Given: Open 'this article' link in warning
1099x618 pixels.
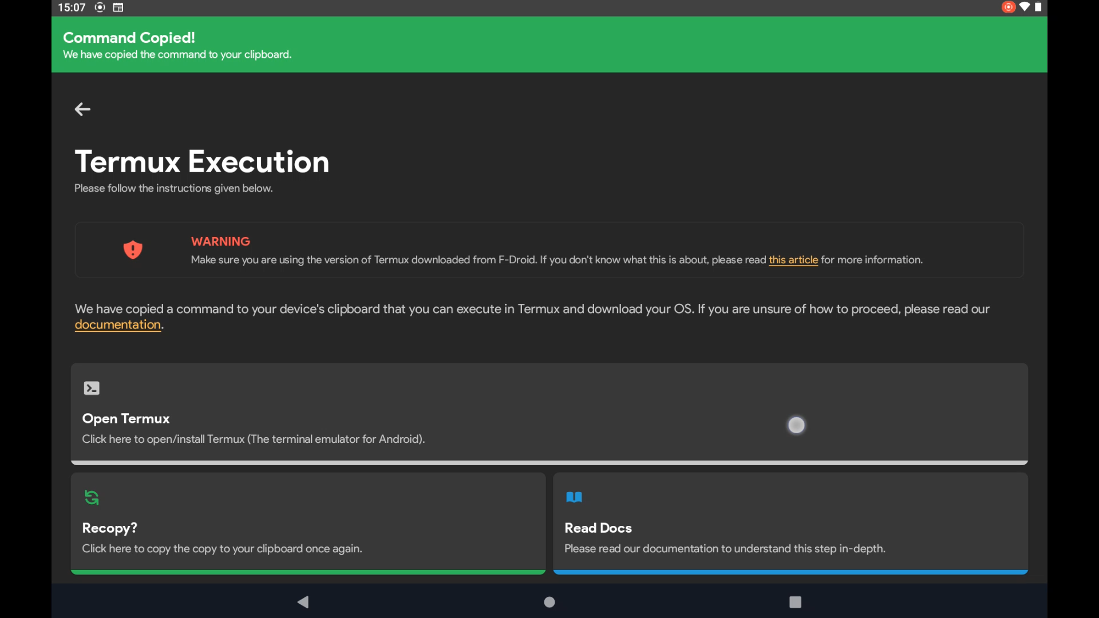Looking at the screenshot, I should (793, 260).
